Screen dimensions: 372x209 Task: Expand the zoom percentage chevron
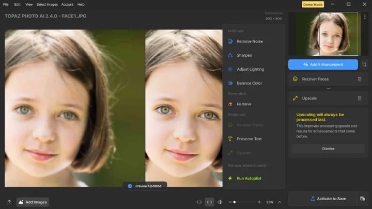click(280, 202)
